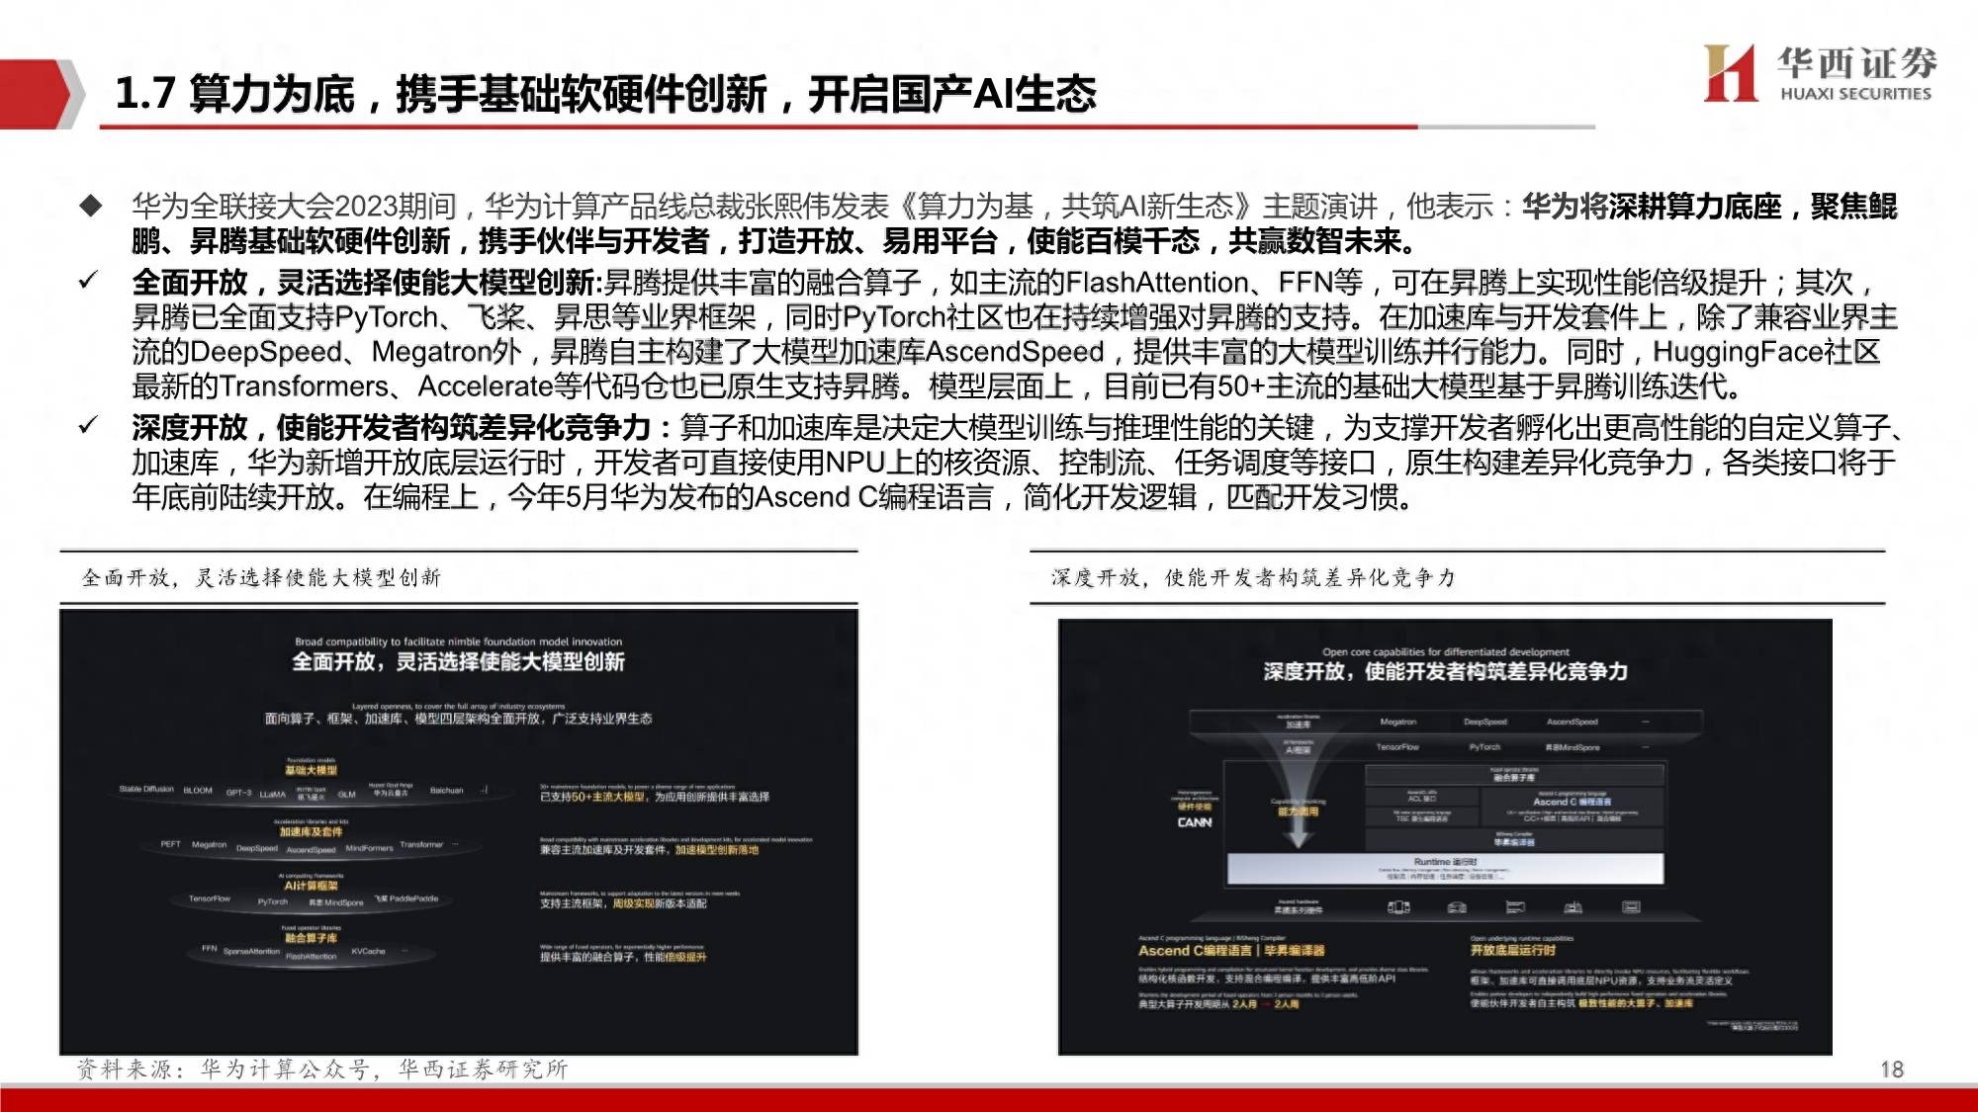Click the checkmark bullet beside 全面开放 paragraph

[89, 281]
